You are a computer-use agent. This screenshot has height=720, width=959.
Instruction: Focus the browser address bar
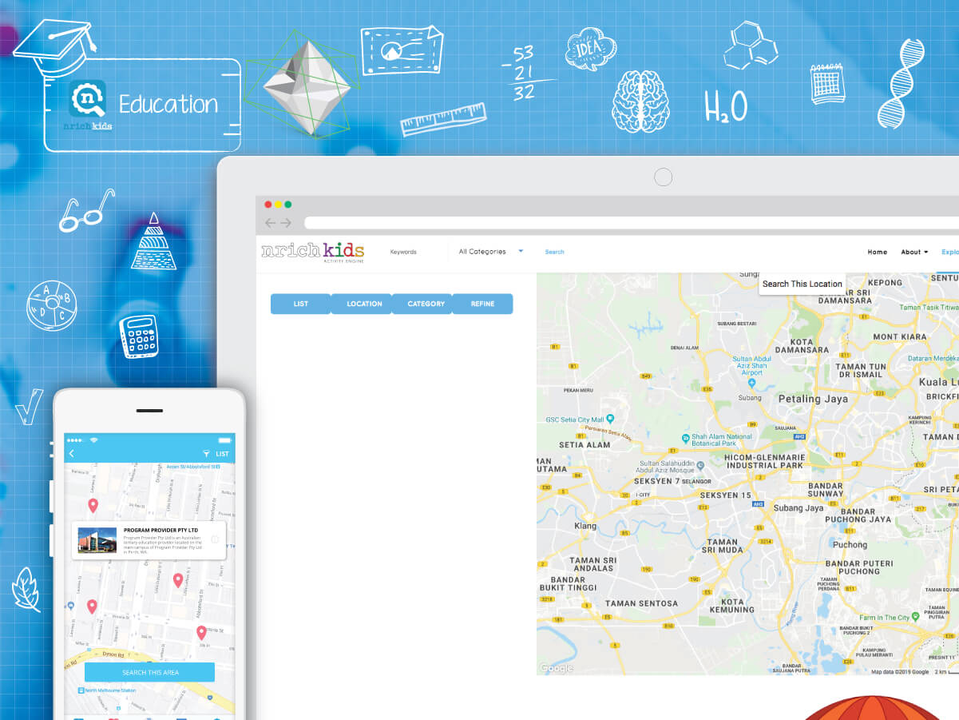pos(632,223)
